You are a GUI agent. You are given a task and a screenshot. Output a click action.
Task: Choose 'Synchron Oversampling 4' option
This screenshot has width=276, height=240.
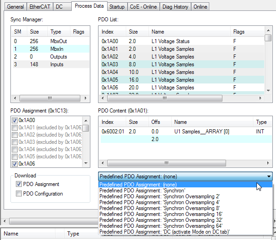185,202
